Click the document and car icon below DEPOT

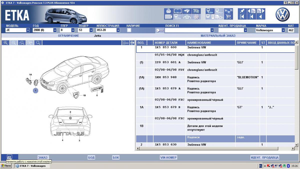point(219,17)
